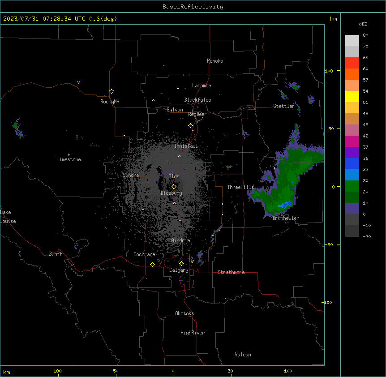Click the 100 tick on right vertical axis
The width and height of the screenshot is (386, 377).
tap(329, 71)
